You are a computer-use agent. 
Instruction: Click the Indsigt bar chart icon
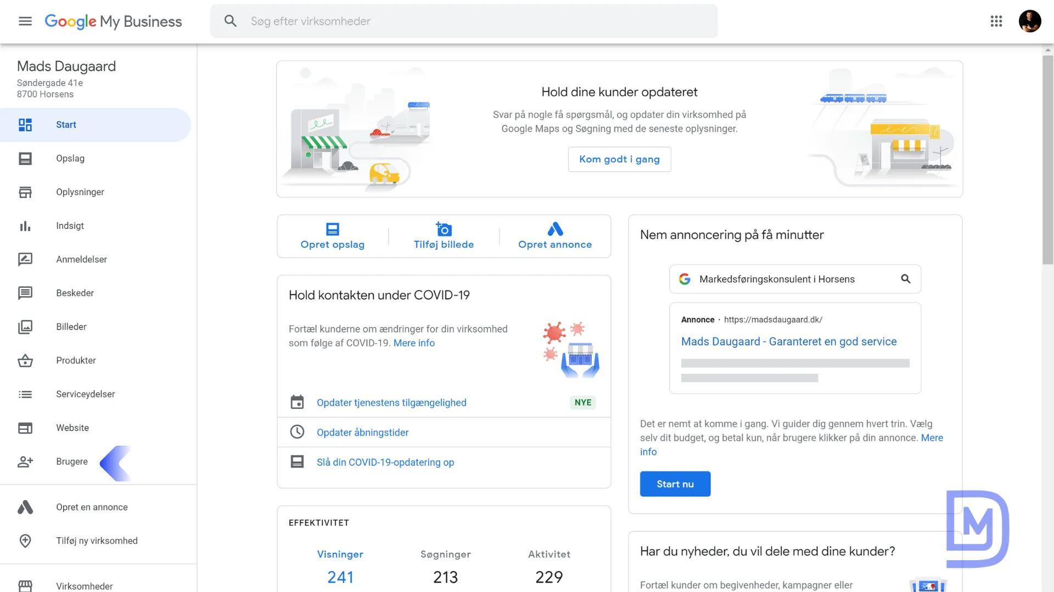(25, 226)
